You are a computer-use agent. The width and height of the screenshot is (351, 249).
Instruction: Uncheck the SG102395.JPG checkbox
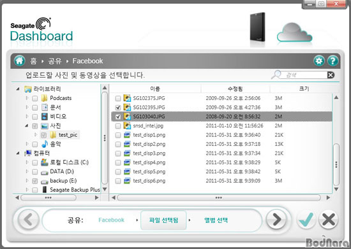pyautogui.click(x=118, y=108)
